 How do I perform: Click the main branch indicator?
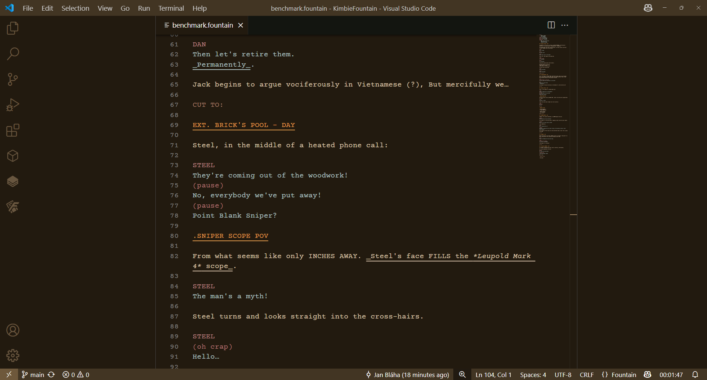(33, 374)
